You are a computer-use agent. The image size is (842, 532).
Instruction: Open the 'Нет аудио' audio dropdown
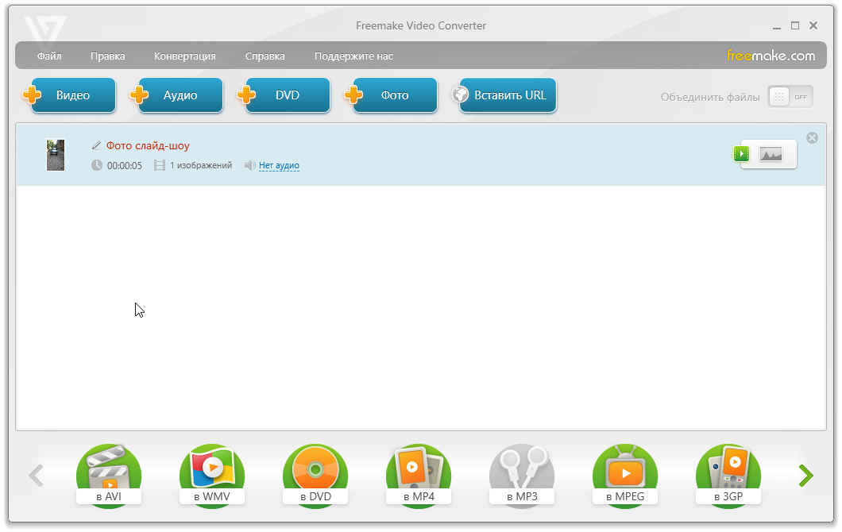tap(279, 166)
